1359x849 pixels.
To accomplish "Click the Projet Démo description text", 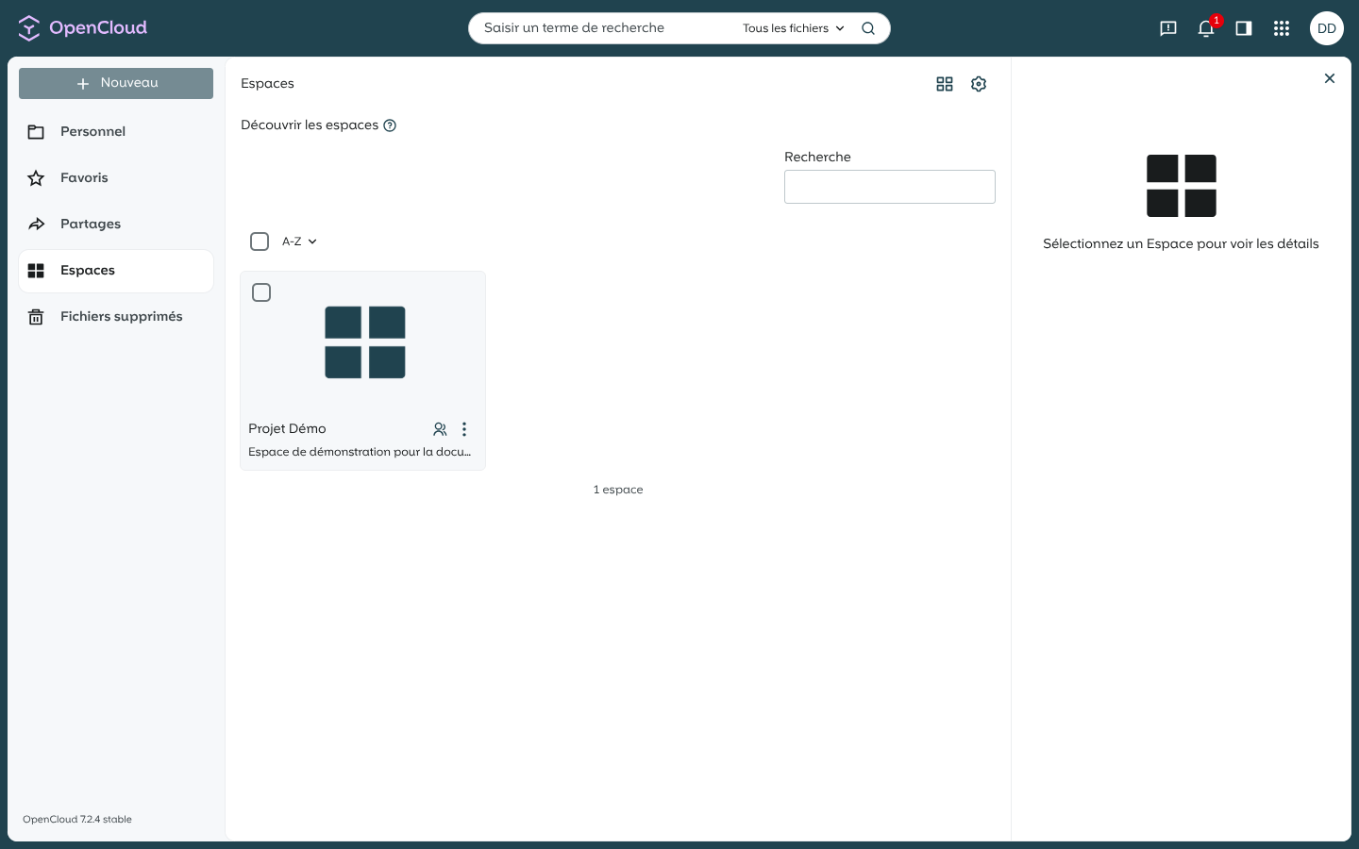I will 360,452.
